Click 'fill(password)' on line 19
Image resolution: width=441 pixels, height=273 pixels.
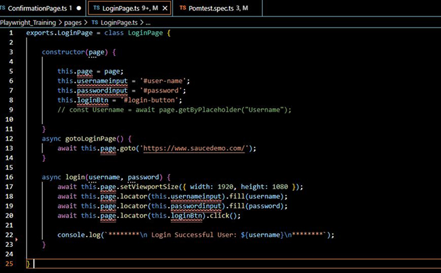click(256, 206)
